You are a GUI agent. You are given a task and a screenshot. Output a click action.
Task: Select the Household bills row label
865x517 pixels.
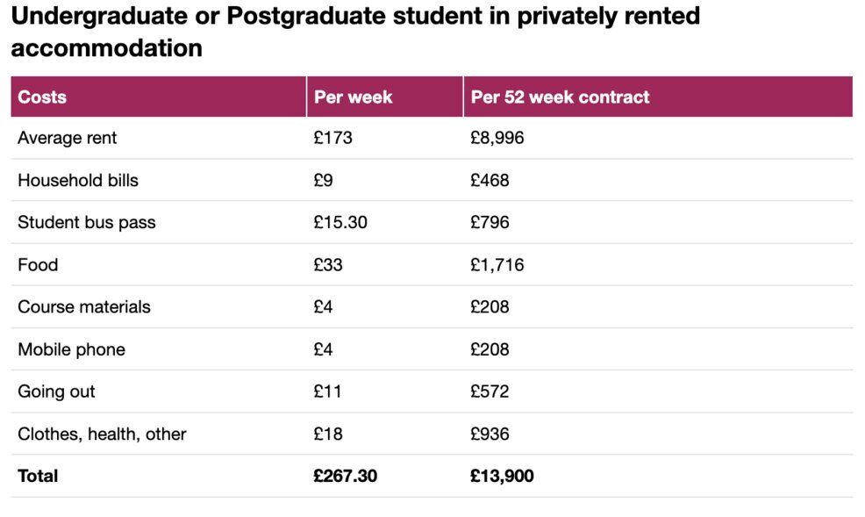tap(78, 180)
